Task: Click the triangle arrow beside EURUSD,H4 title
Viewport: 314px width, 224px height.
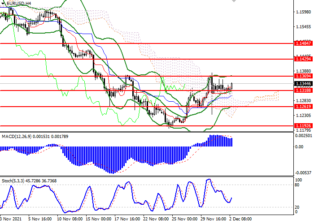Action: 3,3
